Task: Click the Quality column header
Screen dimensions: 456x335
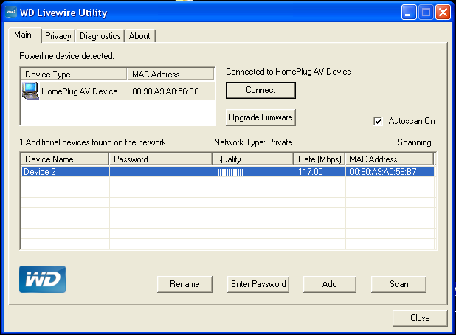Action: (x=253, y=159)
